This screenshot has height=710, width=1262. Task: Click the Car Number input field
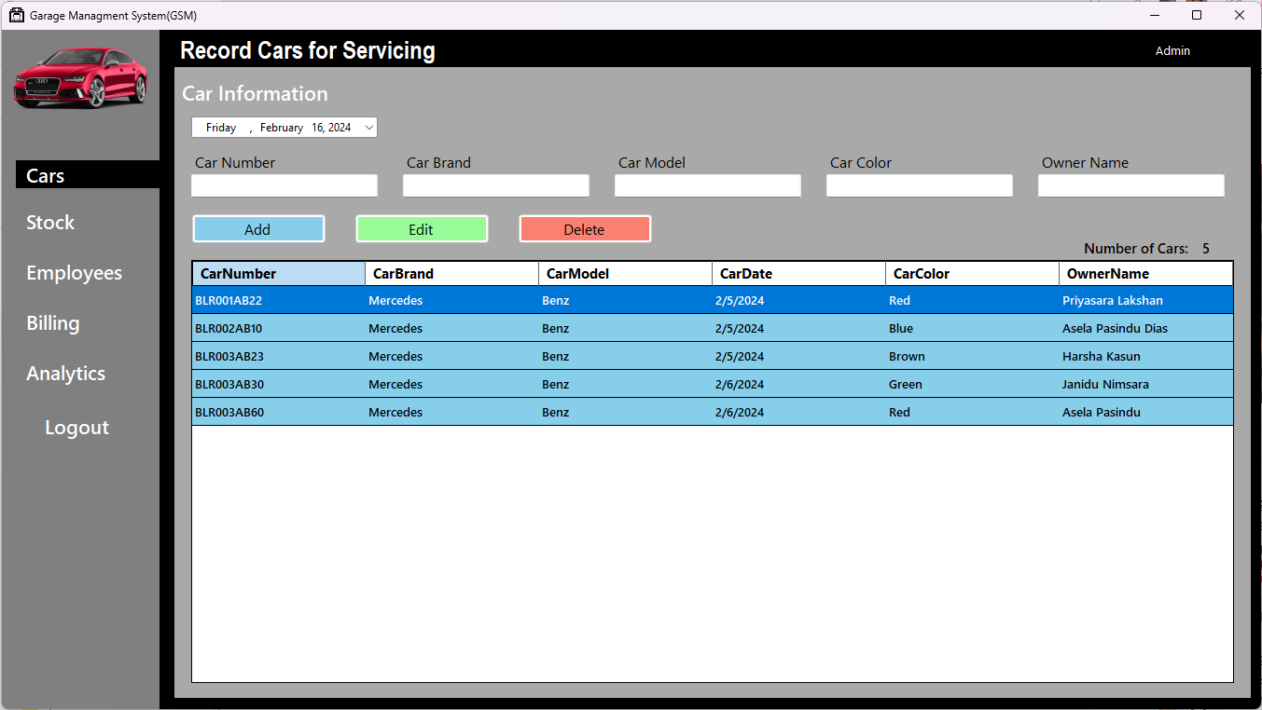click(284, 185)
